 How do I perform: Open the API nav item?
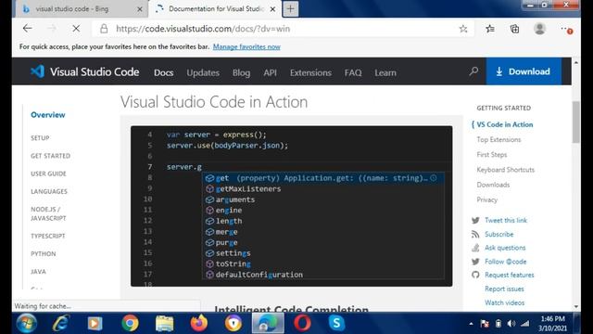click(x=270, y=72)
